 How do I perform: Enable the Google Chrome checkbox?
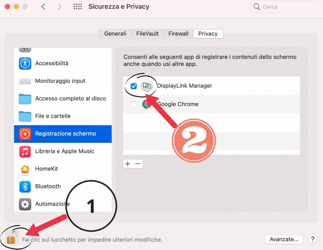(133, 104)
